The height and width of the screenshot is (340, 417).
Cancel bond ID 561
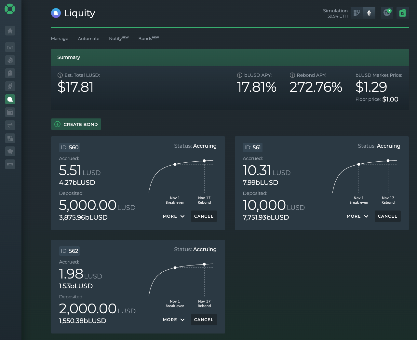[387, 216]
